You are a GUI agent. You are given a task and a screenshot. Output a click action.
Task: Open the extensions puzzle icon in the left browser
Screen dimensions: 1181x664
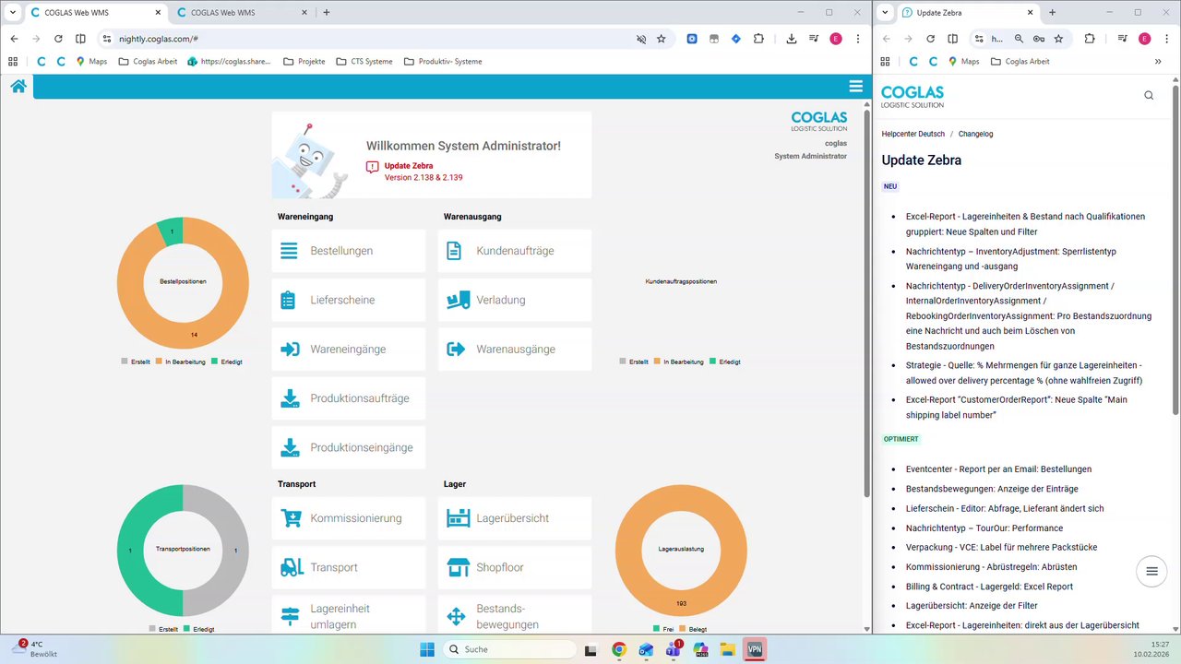758,39
